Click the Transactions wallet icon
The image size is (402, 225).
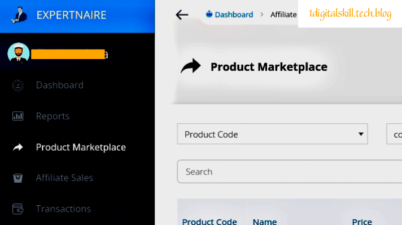(18, 209)
